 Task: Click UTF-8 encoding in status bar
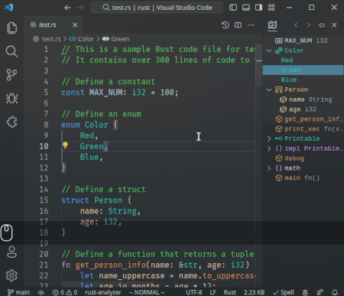point(194,292)
